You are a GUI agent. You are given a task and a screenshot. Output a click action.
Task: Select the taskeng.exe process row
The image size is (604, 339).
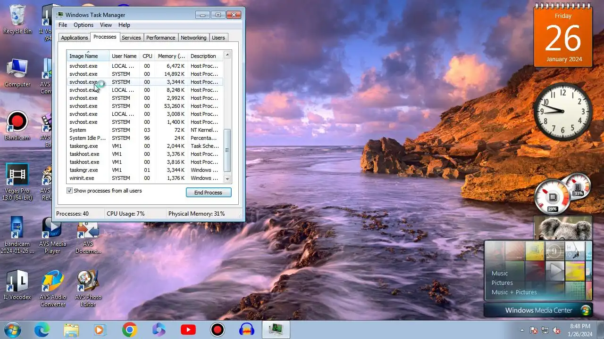[145, 146]
